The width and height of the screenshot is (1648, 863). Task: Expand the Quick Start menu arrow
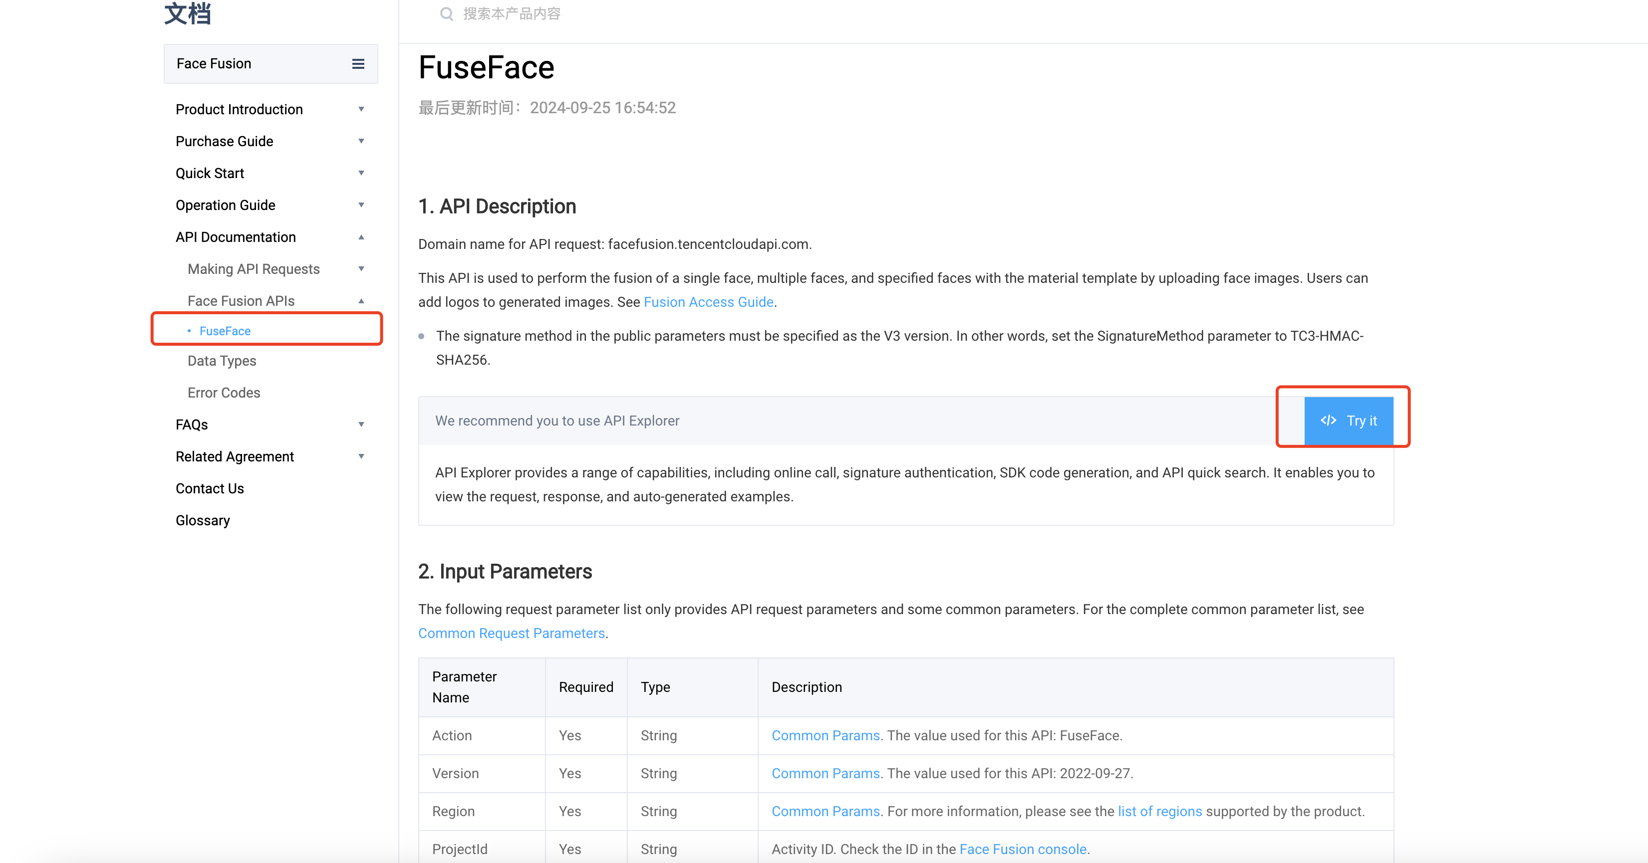pos(361,173)
